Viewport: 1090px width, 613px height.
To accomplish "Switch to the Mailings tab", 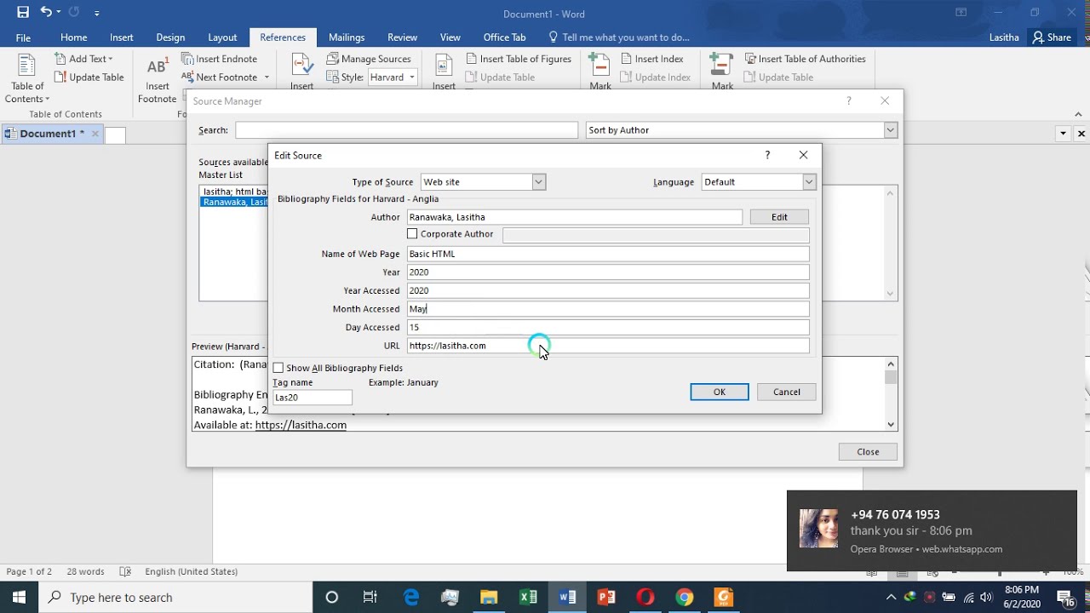I will [347, 37].
